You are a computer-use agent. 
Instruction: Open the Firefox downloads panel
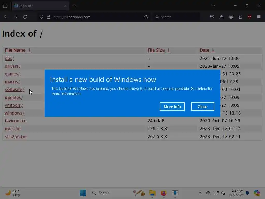(222, 17)
